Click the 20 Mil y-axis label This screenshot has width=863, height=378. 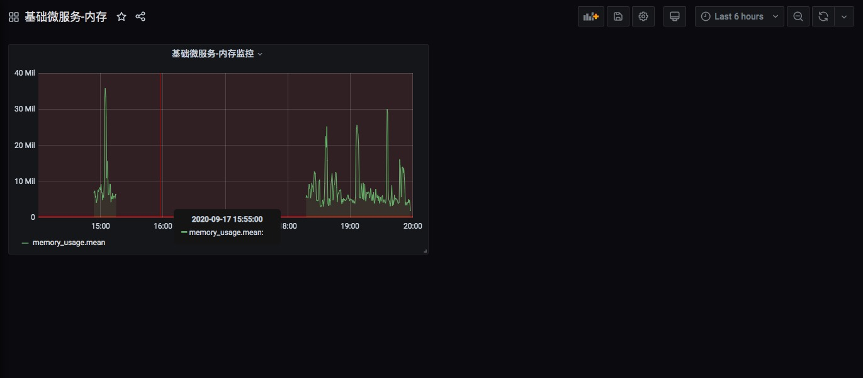click(25, 146)
